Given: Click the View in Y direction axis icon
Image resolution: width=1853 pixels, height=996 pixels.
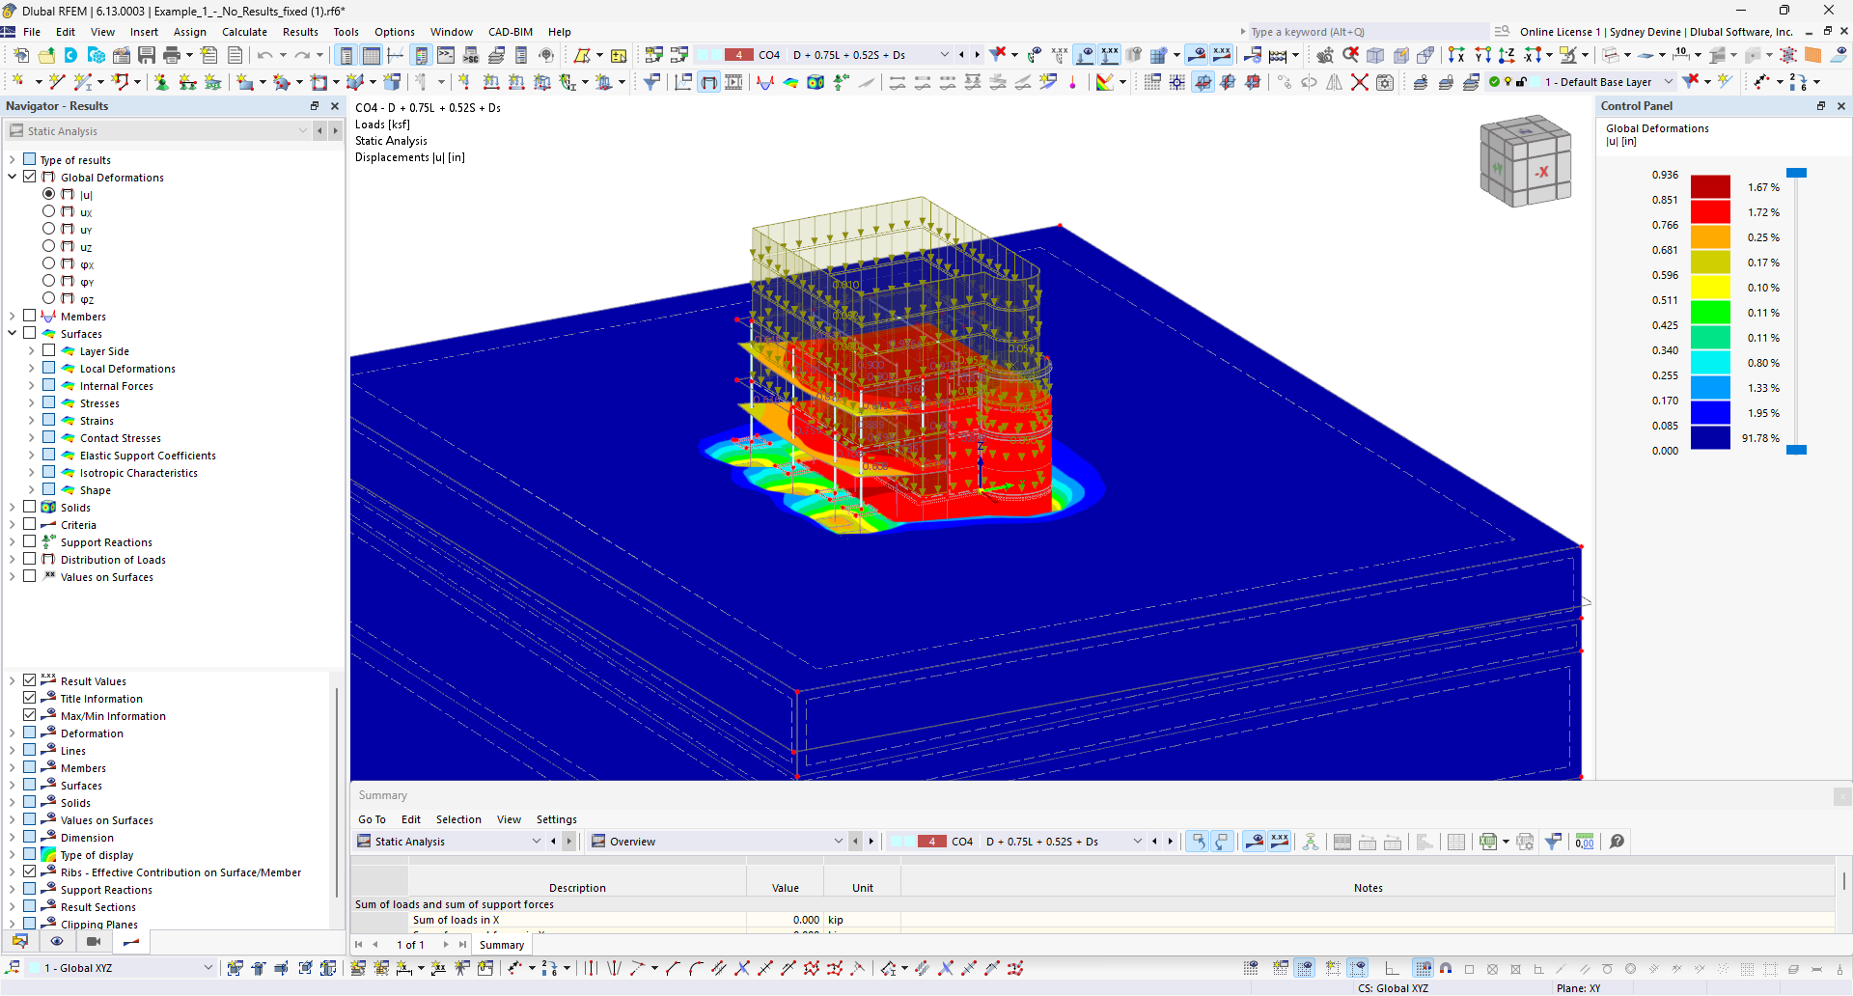Looking at the screenshot, I should 1482,55.
